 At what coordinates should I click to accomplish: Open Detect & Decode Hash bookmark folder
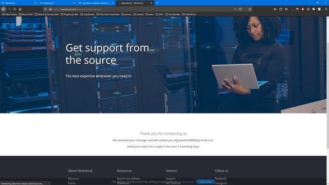coord(47,14)
